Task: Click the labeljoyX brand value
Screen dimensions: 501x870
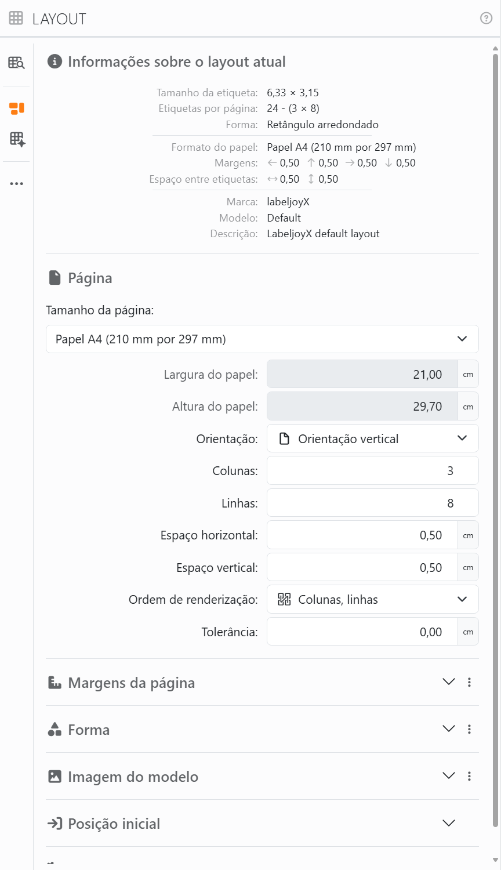Action: coord(288,202)
